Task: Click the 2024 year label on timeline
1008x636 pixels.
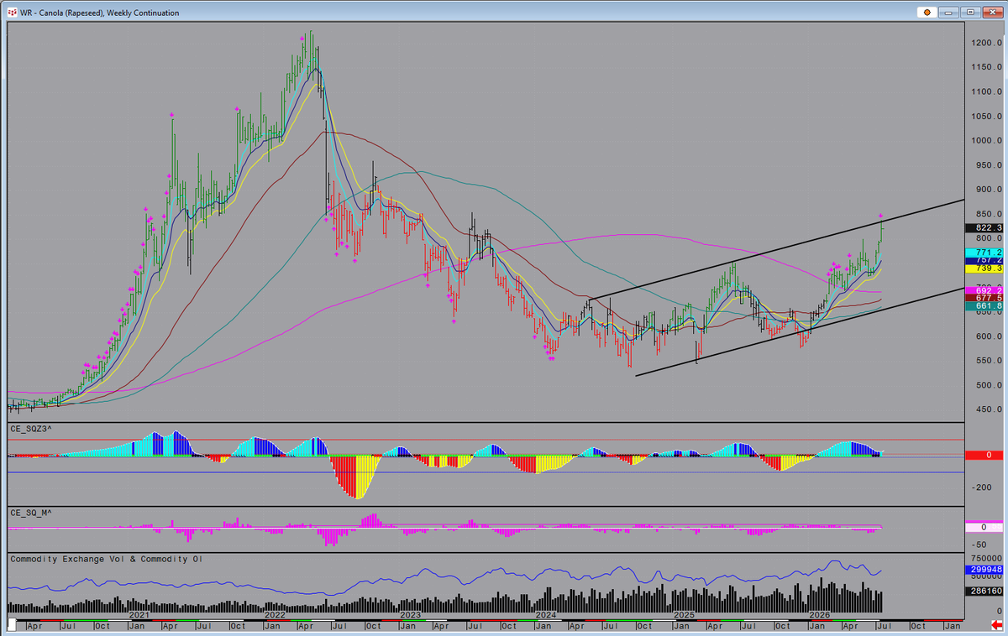Action: point(546,615)
